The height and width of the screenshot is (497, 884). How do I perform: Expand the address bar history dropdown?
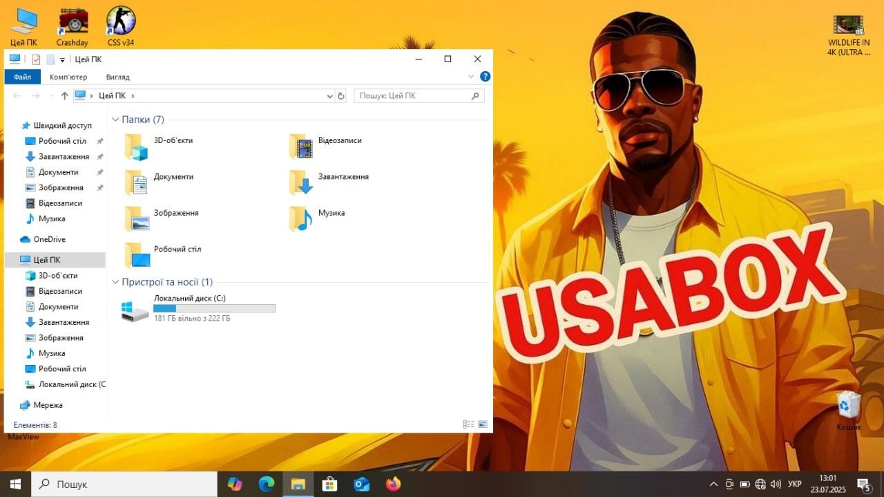click(x=329, y=96)
